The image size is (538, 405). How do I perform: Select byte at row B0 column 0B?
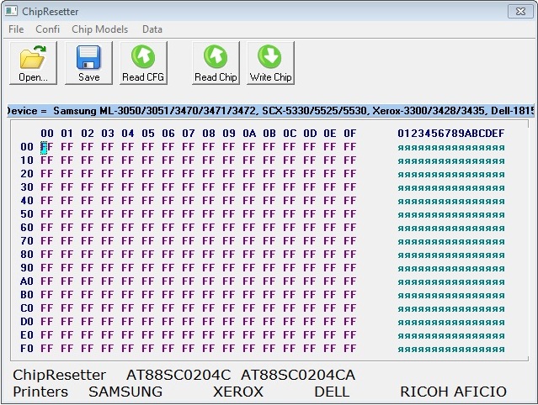tap(269, 295)
